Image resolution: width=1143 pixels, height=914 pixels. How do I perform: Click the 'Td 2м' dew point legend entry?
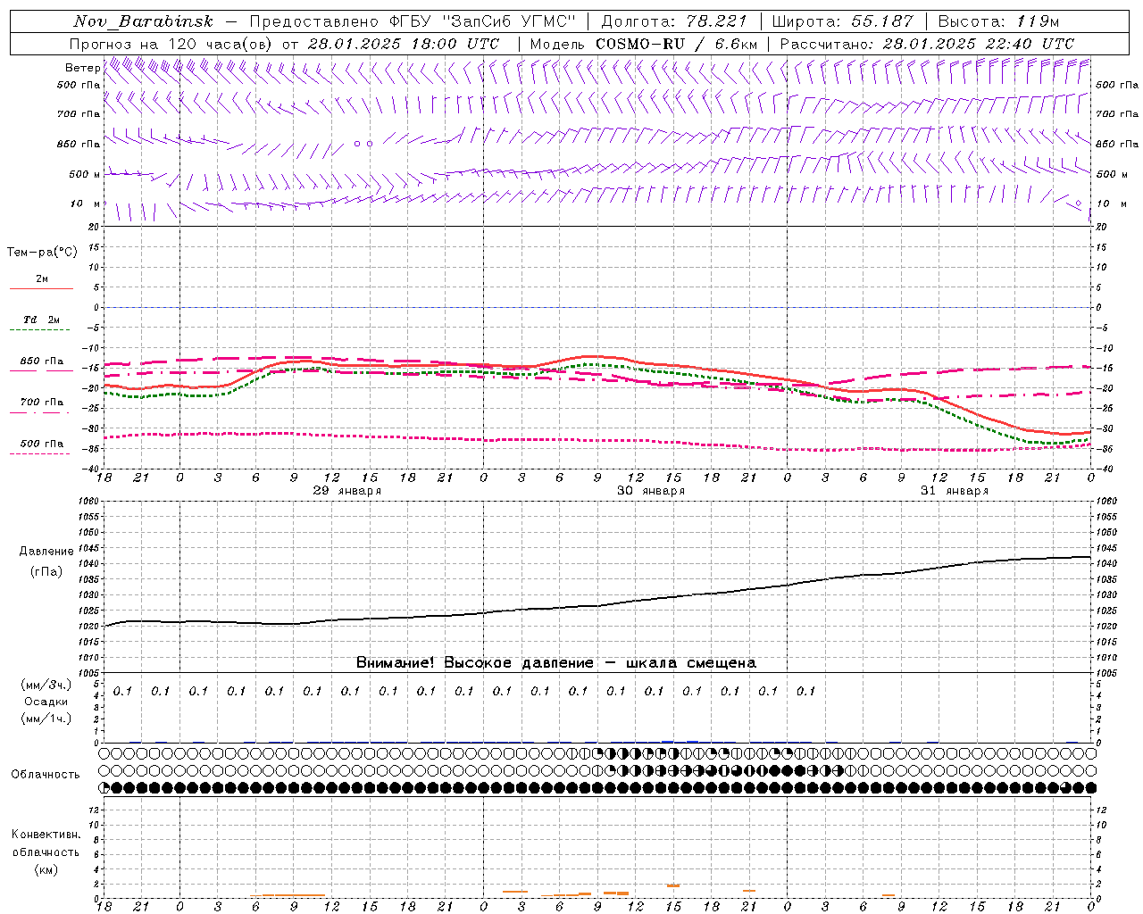[x=42, y=320]
